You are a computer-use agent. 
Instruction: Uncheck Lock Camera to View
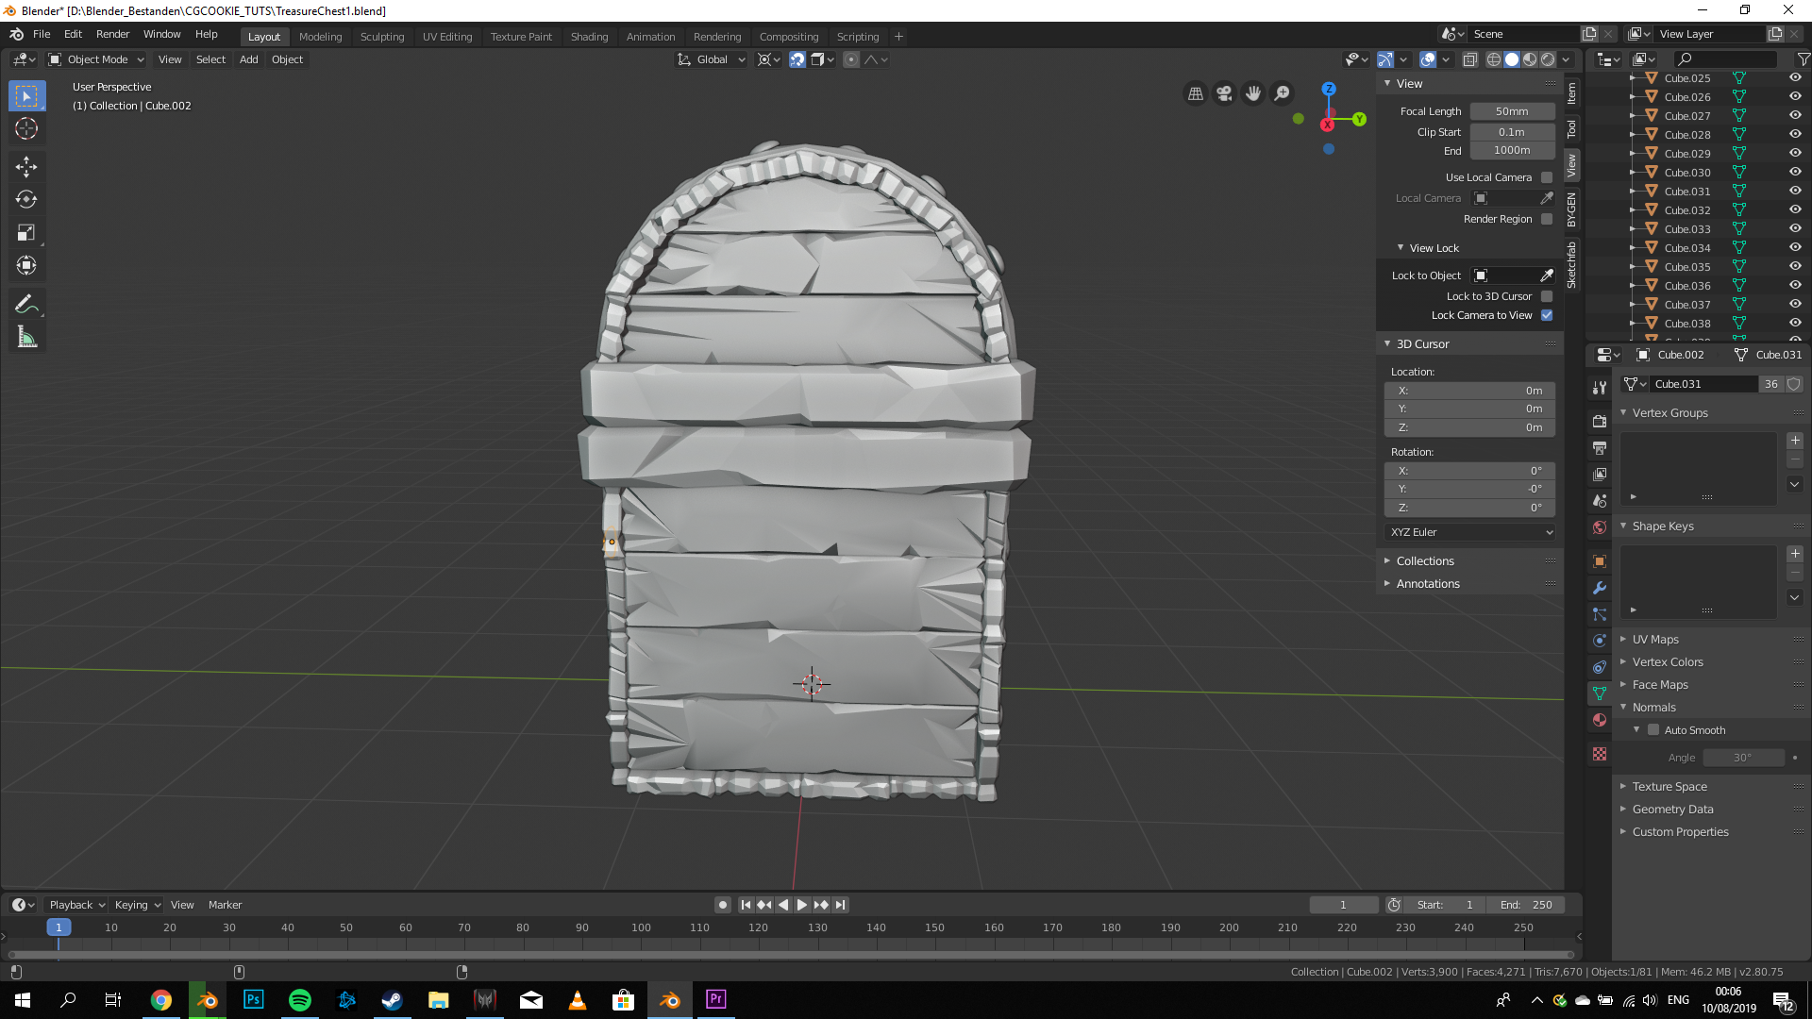pyautogui.click(x=1547, y=315)
